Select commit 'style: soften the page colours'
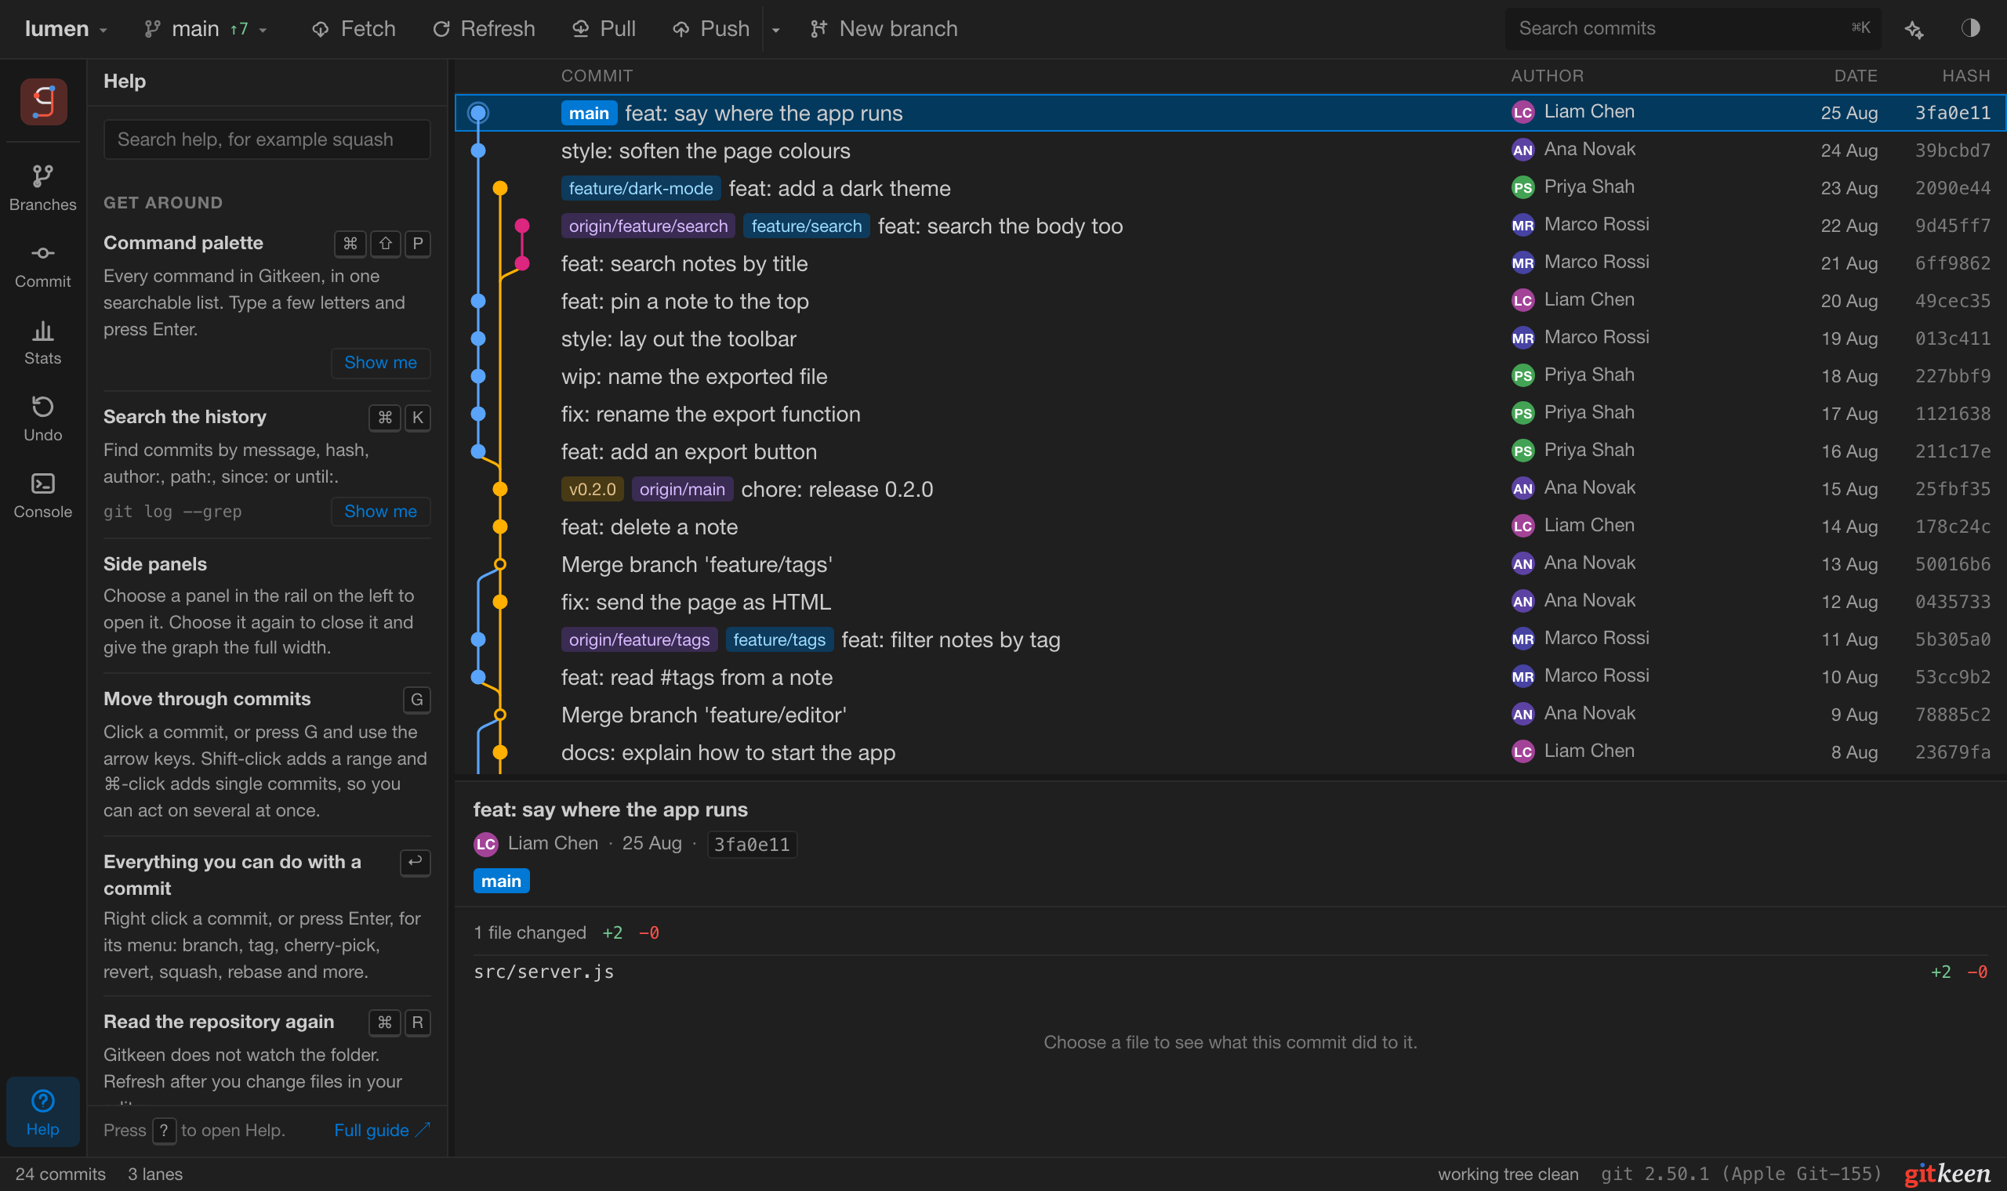The width and height of the screenshot is (2007, 1191). 1231,150
